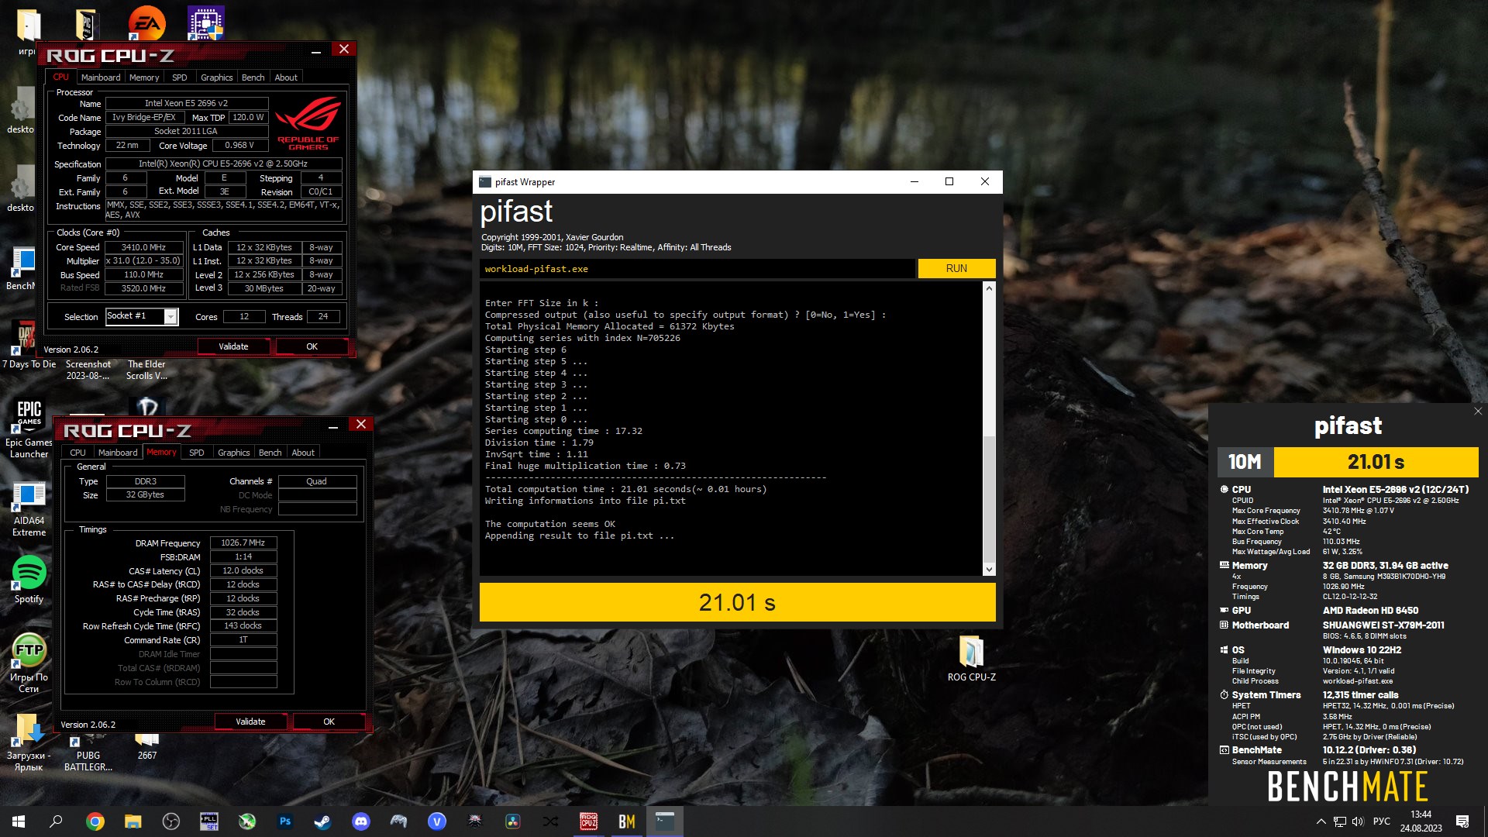Click the yellow RUN button in pifast
The height and width of the screenshot is (837, 1488).
coord(956,268)
